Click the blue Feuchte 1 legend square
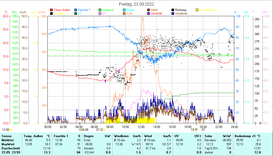273x156 pixels. click(76, 10)
